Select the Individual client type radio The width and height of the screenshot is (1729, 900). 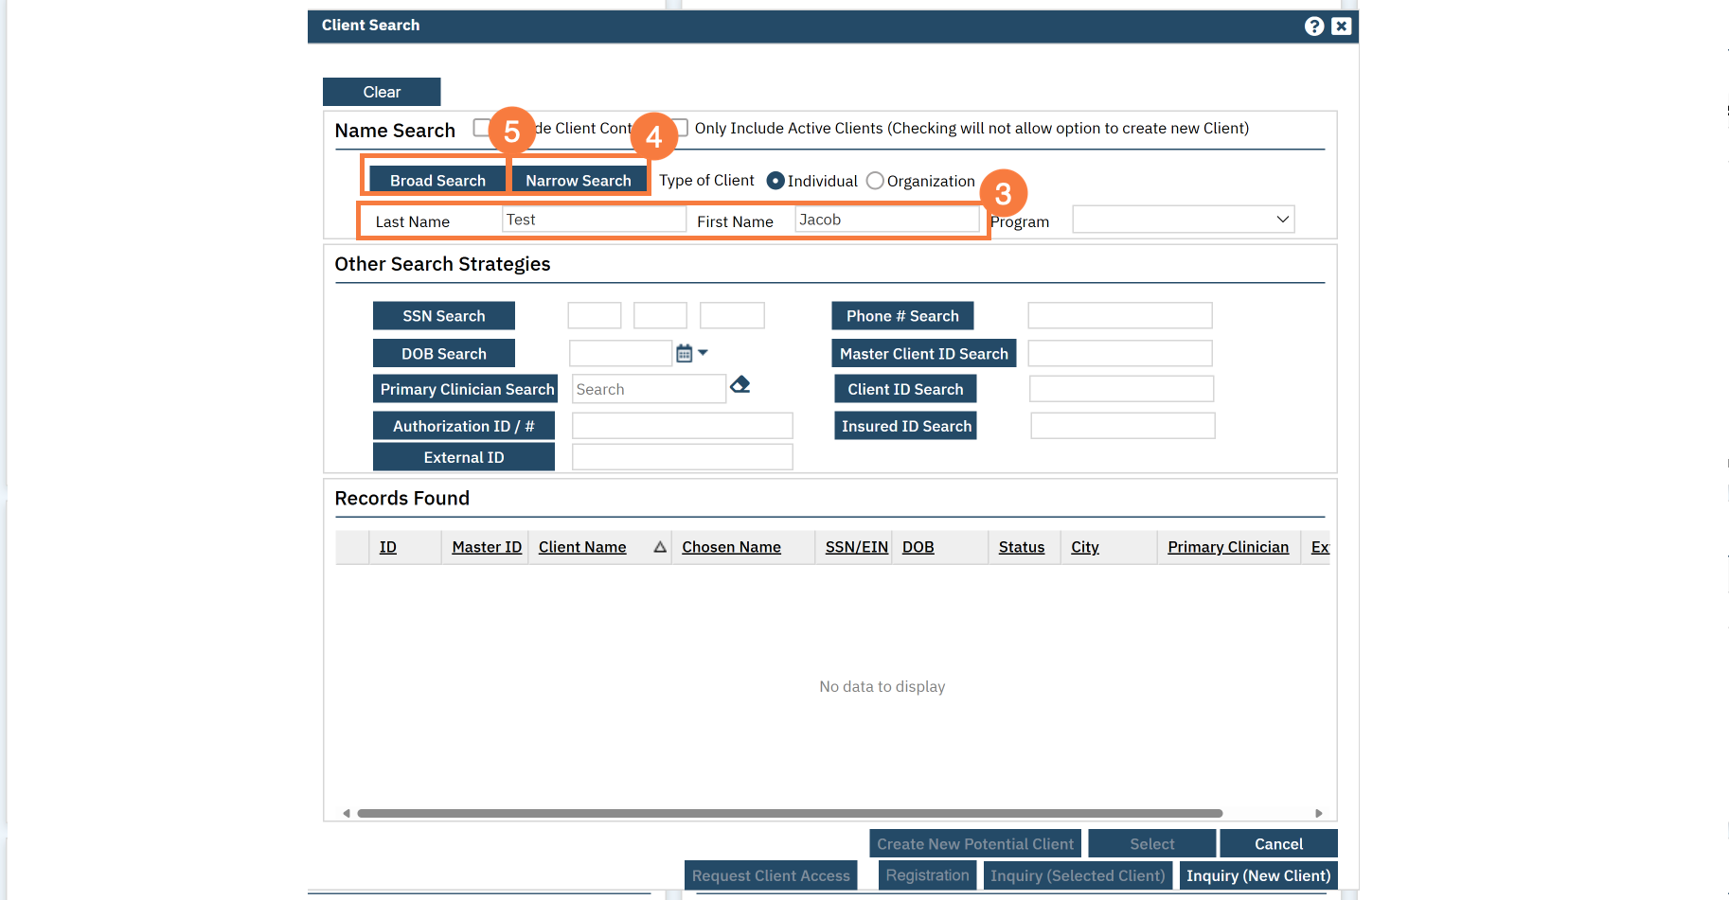pos(775,181)
